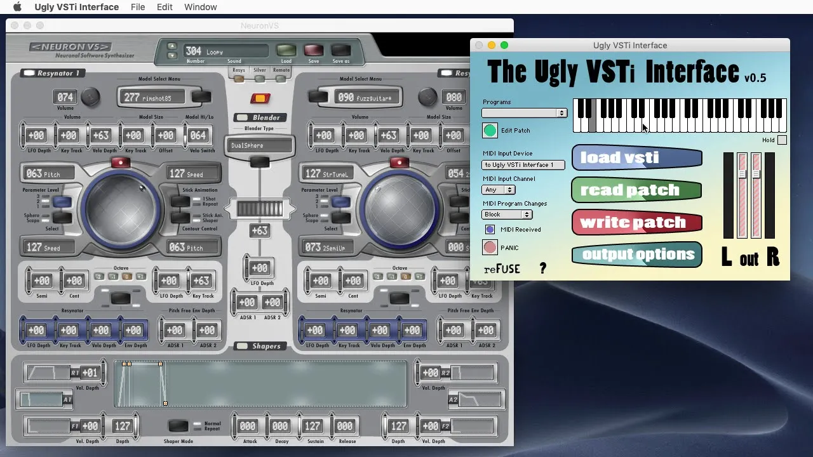Screen dimensions: 813x457
Task: Click the Resynator 1 volume knob
Action: 90,97
